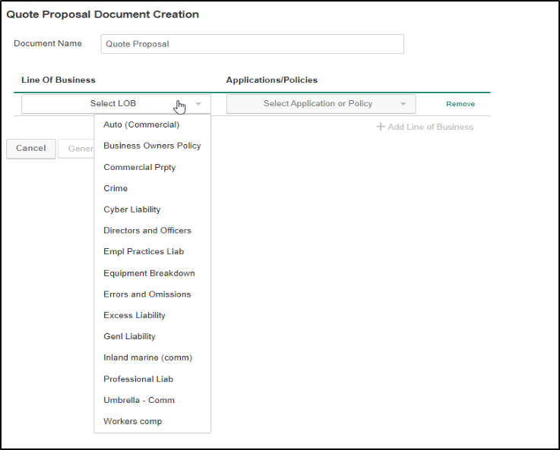Click the Application or Policy dropdown arrow
The image size is (560, 450).
click(403, 104)
